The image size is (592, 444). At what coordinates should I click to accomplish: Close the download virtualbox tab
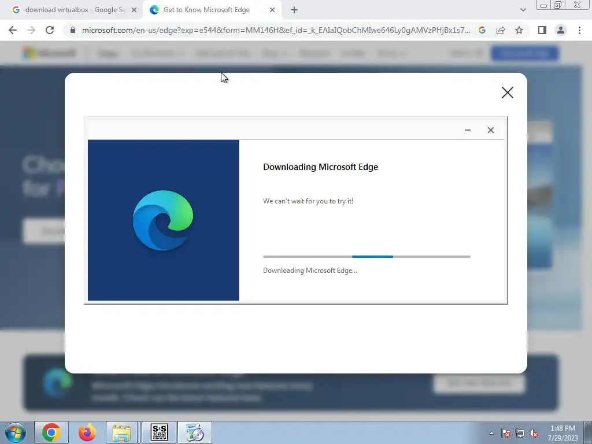coord(134,10)
